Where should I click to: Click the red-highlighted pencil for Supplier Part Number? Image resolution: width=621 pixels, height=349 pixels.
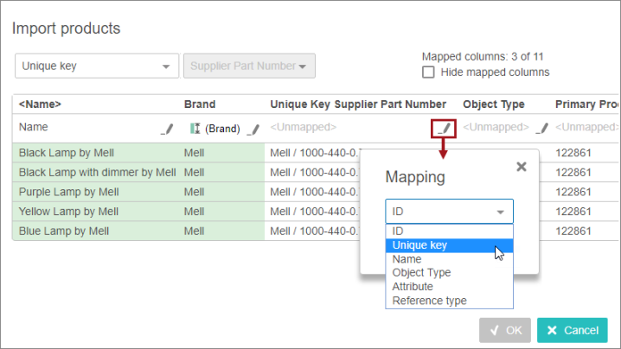click(x=444, y=128)
